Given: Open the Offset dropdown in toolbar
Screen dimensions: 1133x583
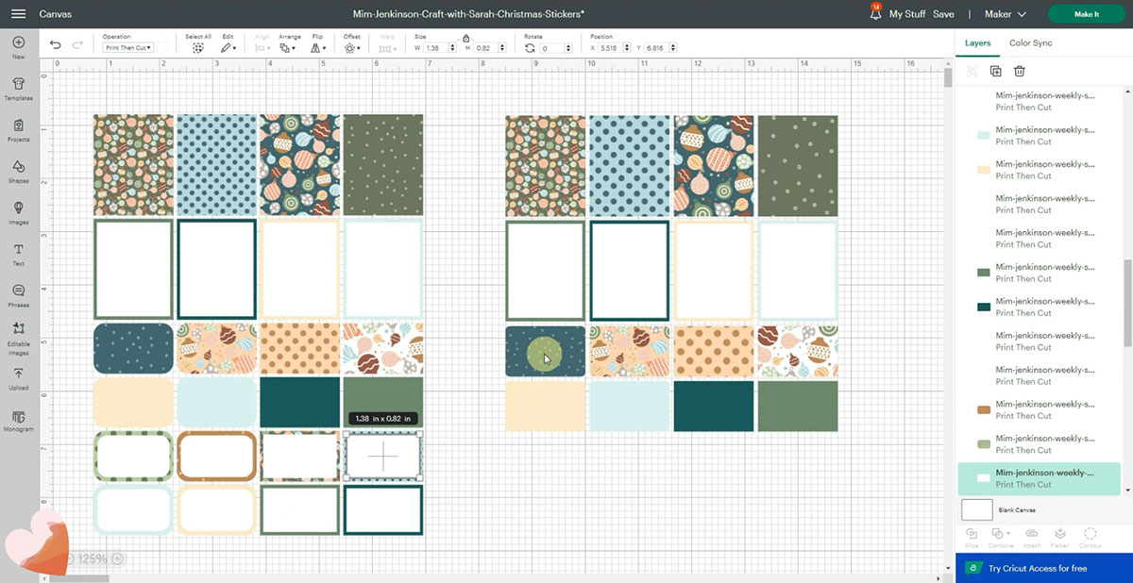Looking at the screenshot, I should coord(351,47).
